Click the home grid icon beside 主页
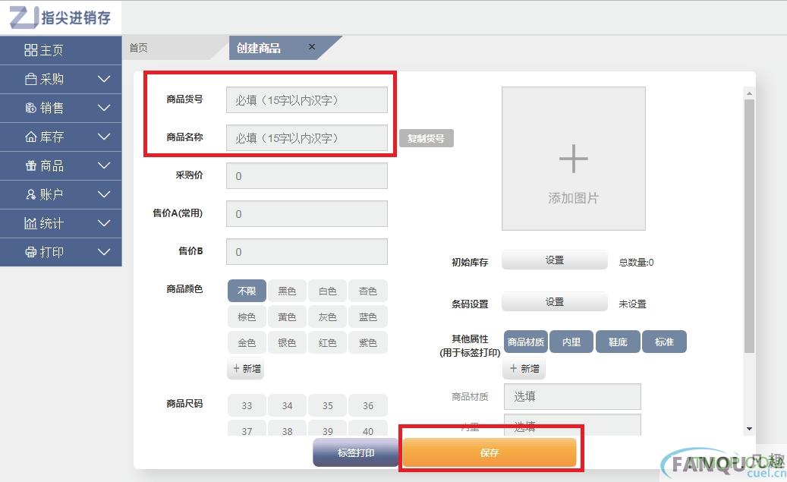787x482 pixels. pyautogui.click(x=31, y=50)
